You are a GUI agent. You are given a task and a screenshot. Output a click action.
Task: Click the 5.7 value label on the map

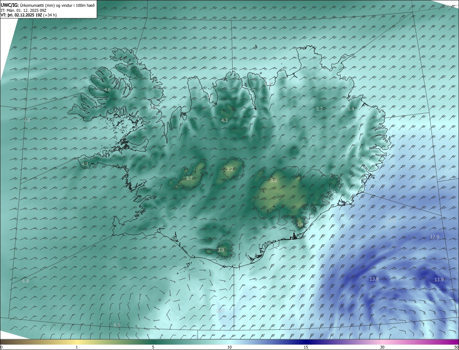pyautogui.click(x=320, y=109)
